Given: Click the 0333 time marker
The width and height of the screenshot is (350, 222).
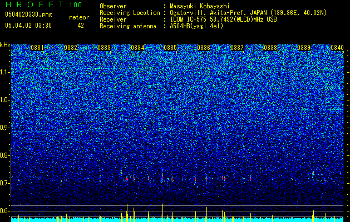Looking at the screenshot, I should click(x=104, y=48).
